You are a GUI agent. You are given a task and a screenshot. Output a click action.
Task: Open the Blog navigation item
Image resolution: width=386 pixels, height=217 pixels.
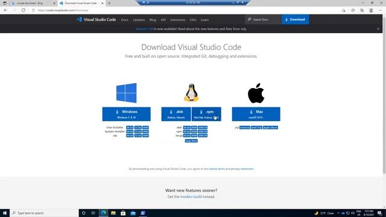pyautogui.click(x=153, y=20)
